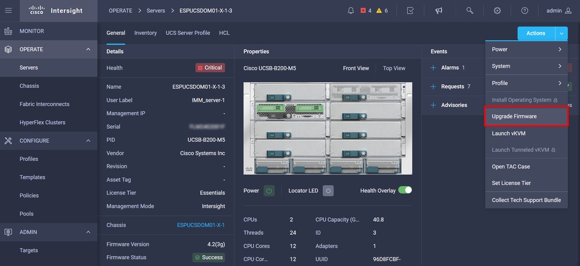
Task: Collapse the CONFIGURE sidebar section
Action: pos(88,141)
